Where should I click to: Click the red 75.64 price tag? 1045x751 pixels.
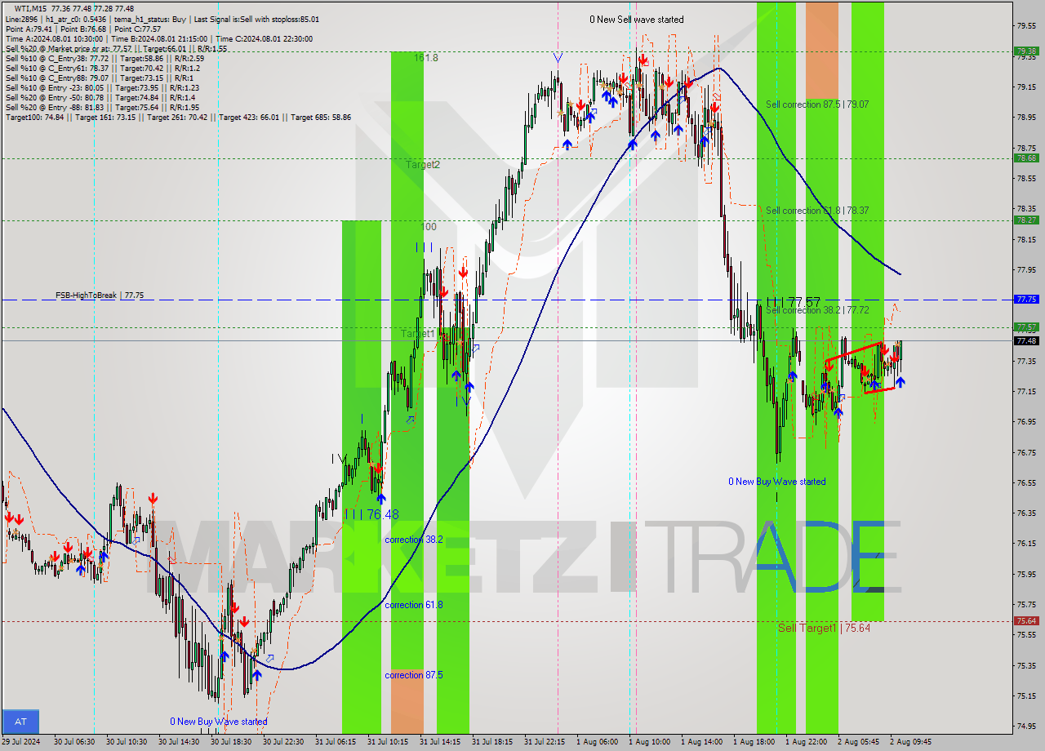(1026, 621)
